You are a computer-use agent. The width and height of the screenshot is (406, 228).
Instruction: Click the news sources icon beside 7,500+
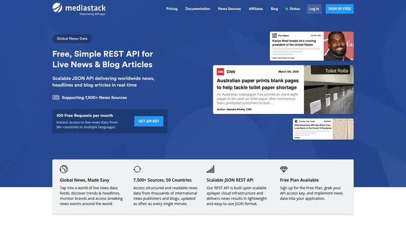click(56, 97)
